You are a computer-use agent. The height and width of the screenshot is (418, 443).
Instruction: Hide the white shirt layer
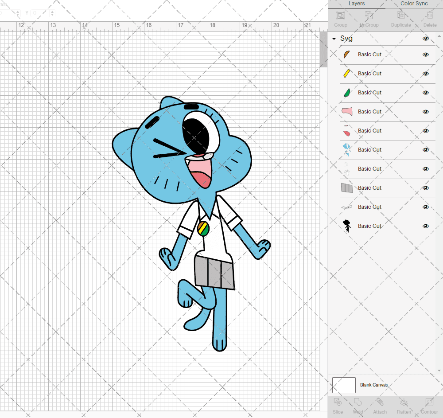pyautogui.click(x=425, y=169)
